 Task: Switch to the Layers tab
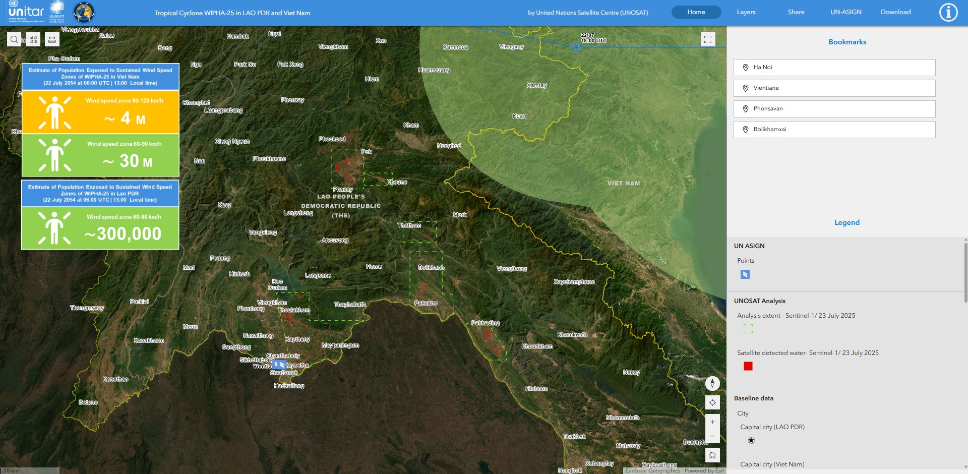pos(746,12)
